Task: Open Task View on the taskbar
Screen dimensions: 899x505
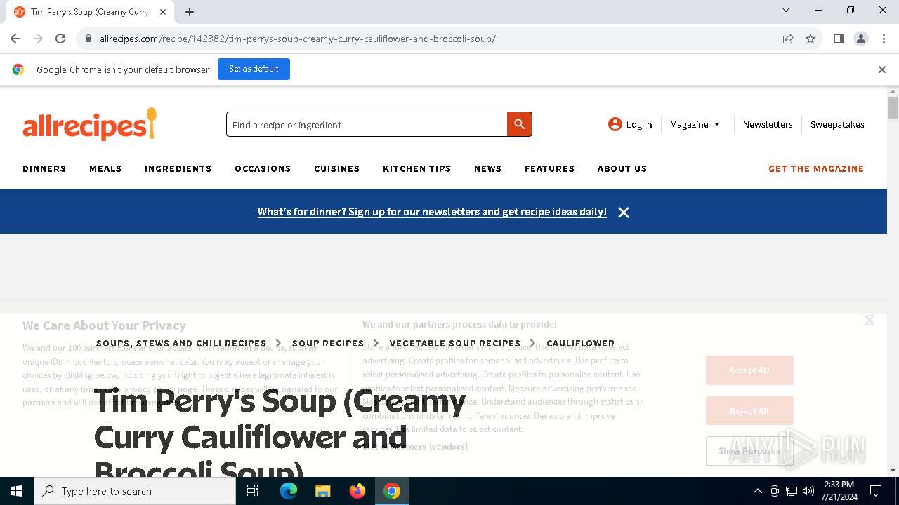Action: click(253, 491)
